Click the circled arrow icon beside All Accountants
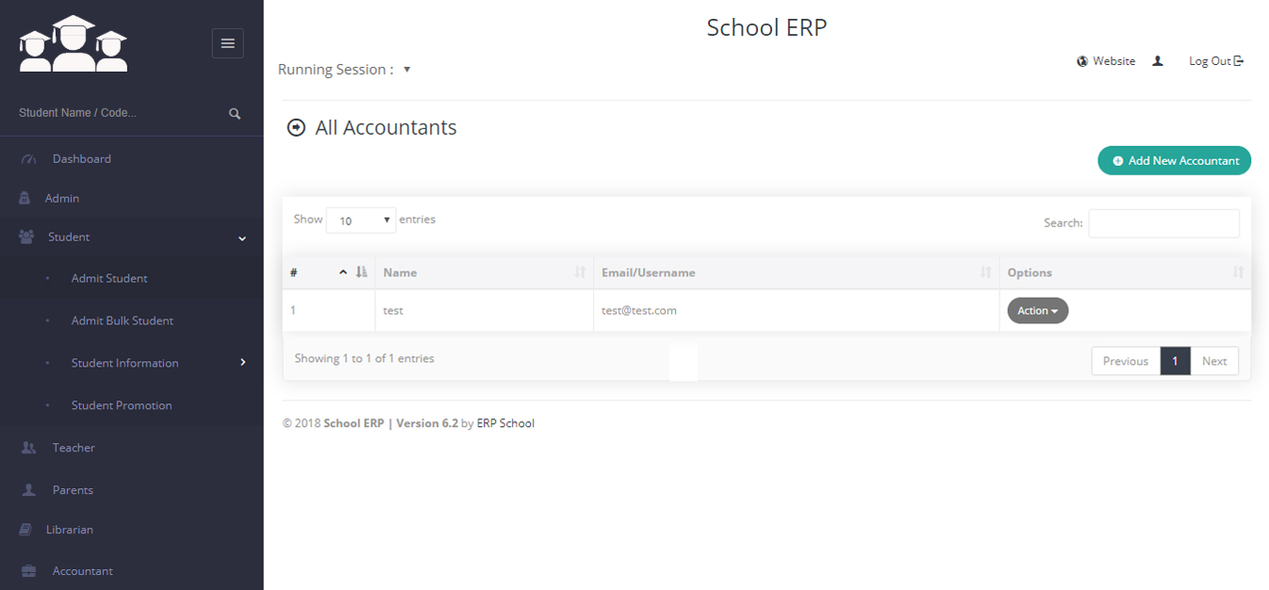 point(296,127)
